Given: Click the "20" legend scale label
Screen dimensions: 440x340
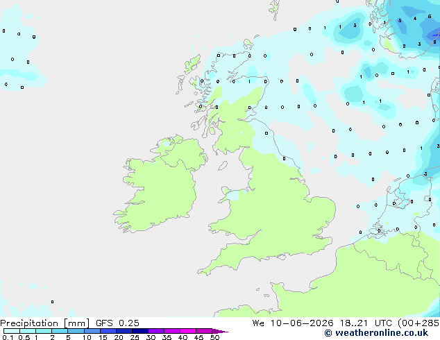Looking at the screenshot, I should pyautogui.click(x=119, y=337).
